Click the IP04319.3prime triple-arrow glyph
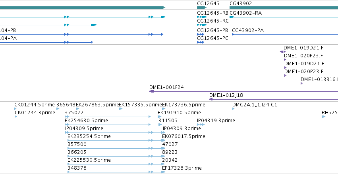This screenshot has height=174, width=338. coord(201,125)
